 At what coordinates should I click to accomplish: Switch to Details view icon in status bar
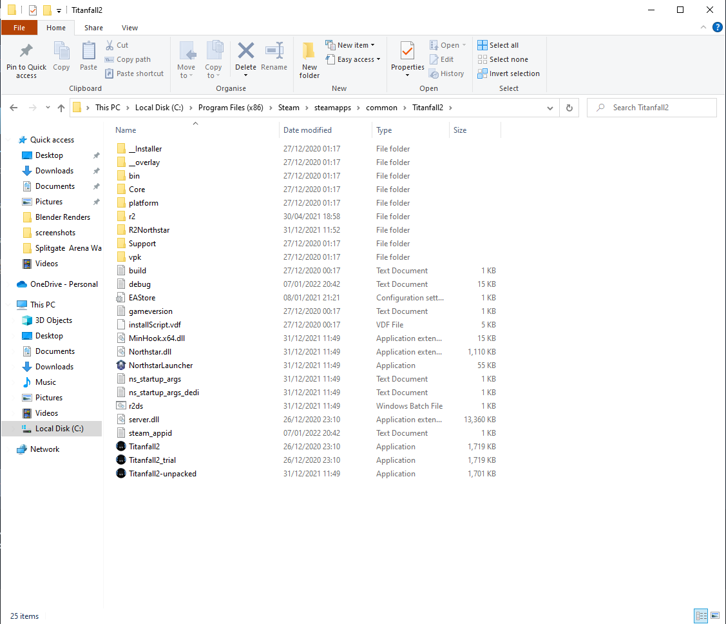point(701,616)
